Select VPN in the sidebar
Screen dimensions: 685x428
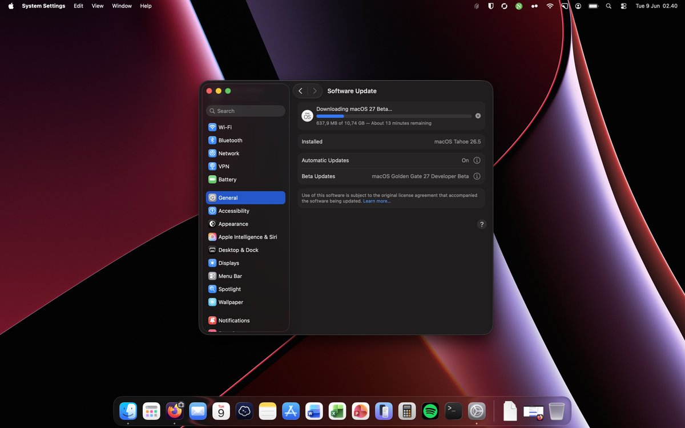245,167
